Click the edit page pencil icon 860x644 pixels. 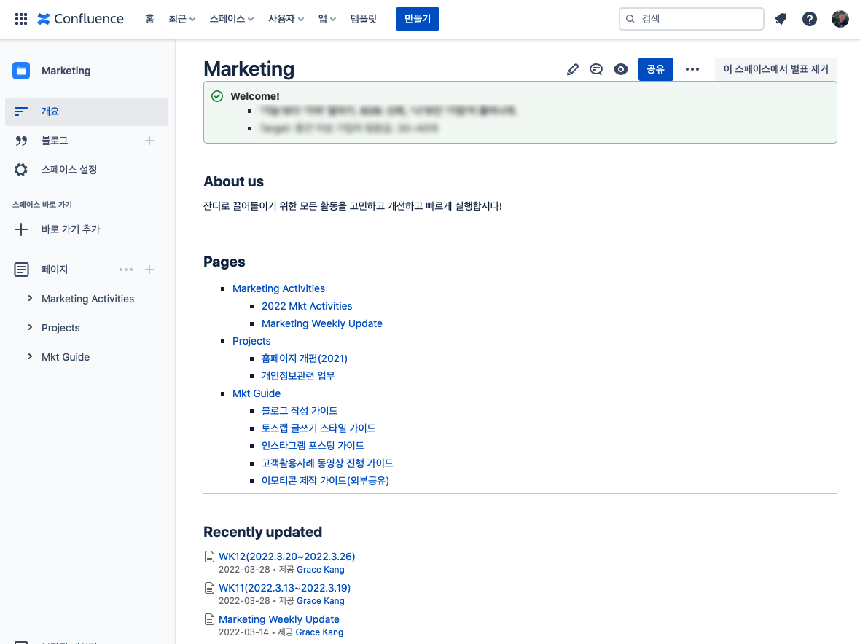573,69
